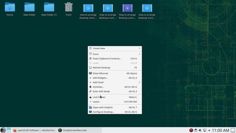236x133 pixels.
Task: Open the clipboard tray icon
Action: tap(196, 130)
